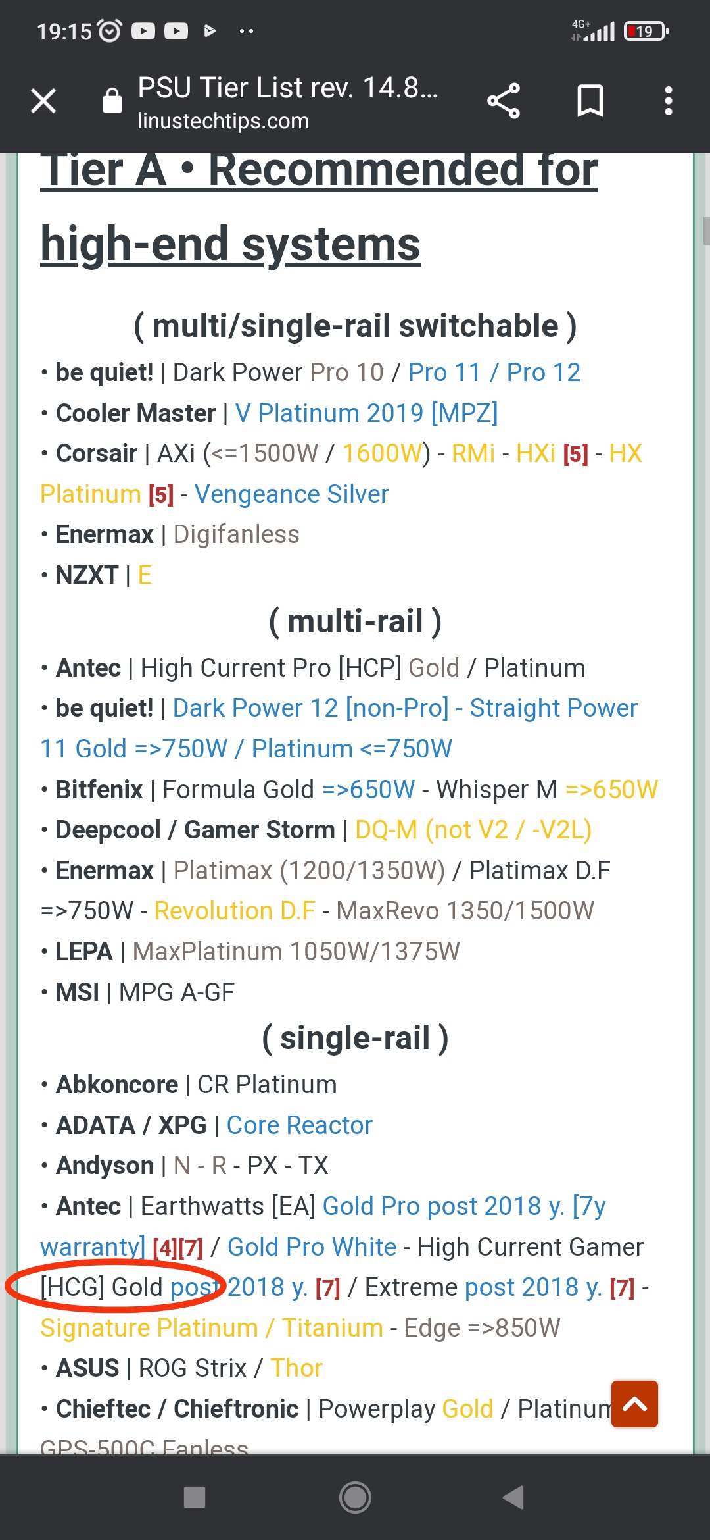The height and width of the screenshot is (1540, 710).
Task: Tap the share icon
Action: (x=504, y=101)
